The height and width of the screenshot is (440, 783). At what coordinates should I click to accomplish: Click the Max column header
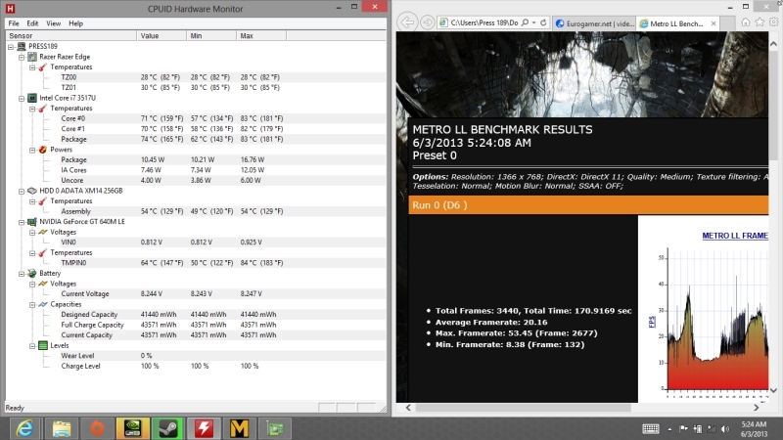[261, 36]
